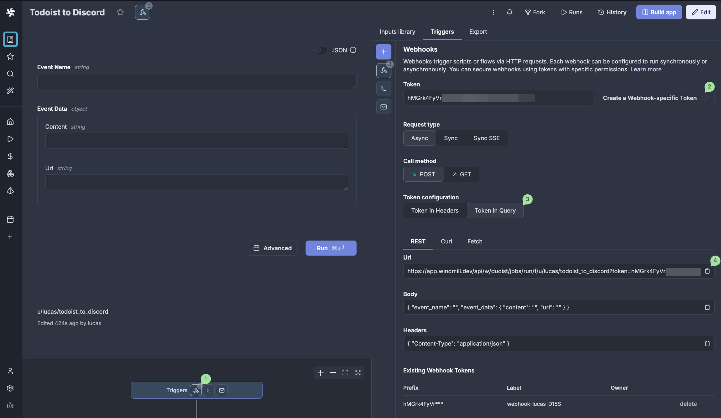Copy the webhook Url with the clipboard icon

coord(707,271)
